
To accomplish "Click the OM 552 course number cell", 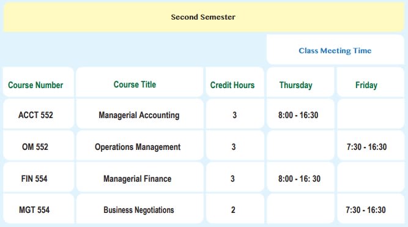I will click(39, 146).
